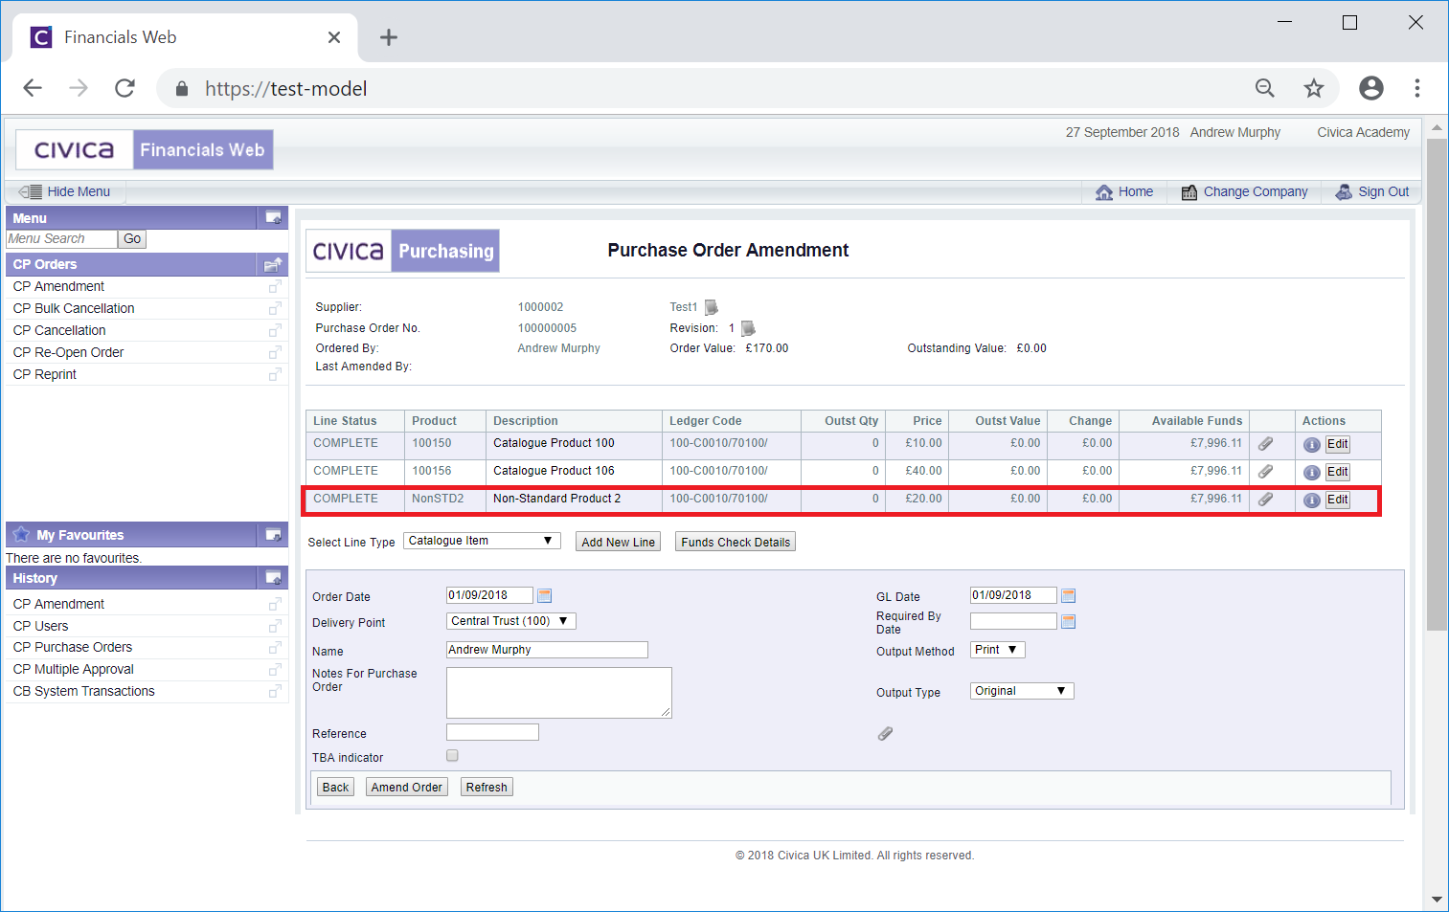Click the Amend Order button
1449x912 pixels.
coord(406,787)
